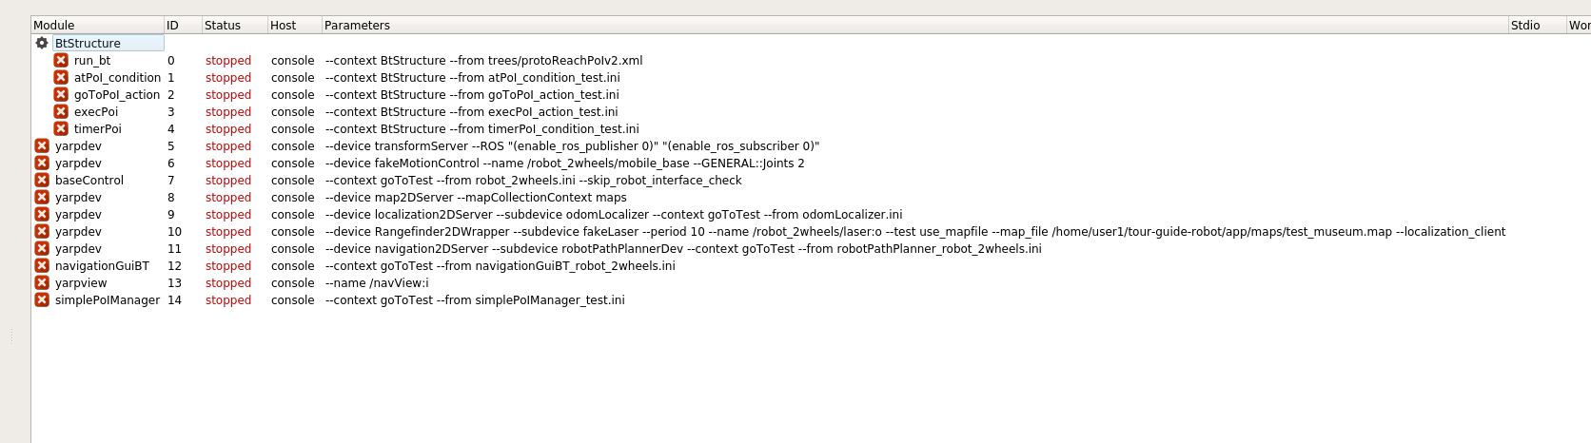This screenshot has height=443, width=1591.
Task: Click the gear icon beside BtStructure
Action: click(42, 43)
